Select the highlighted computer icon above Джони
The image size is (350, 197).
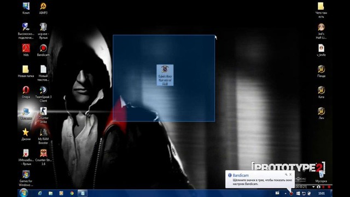click(x=26, y=113)
